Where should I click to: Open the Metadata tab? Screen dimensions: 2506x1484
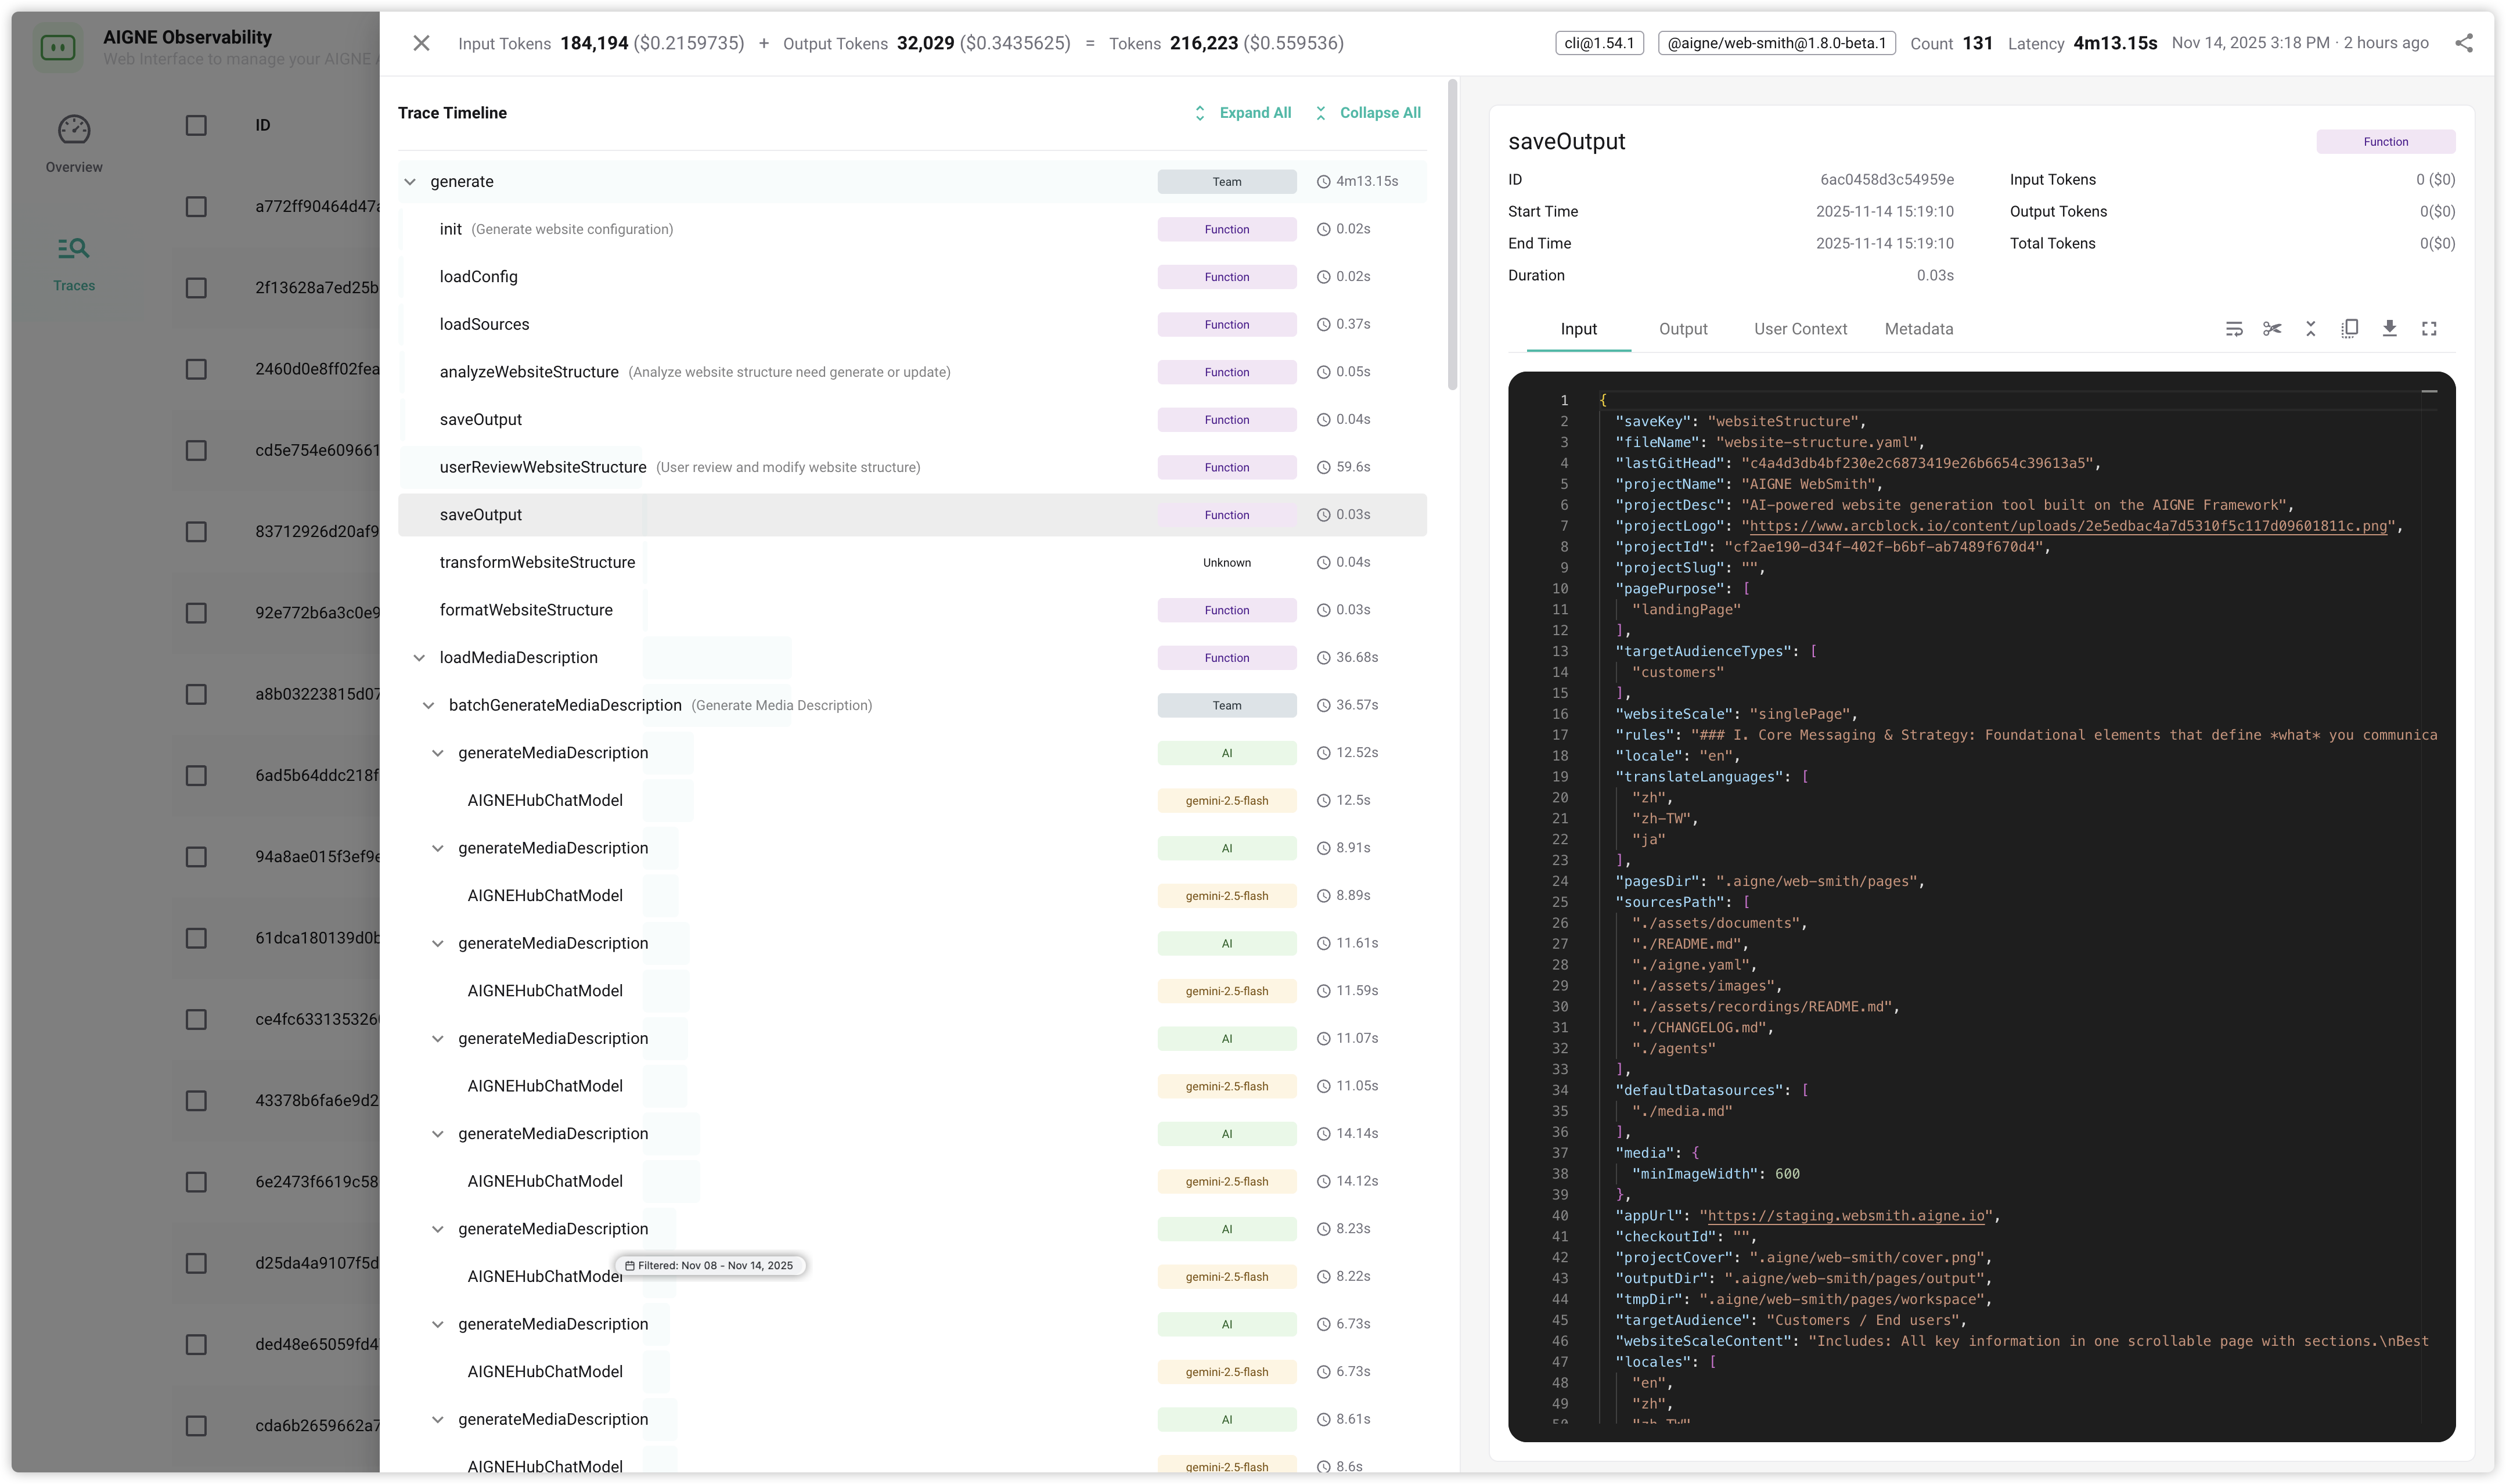[x=1918, y=328]
